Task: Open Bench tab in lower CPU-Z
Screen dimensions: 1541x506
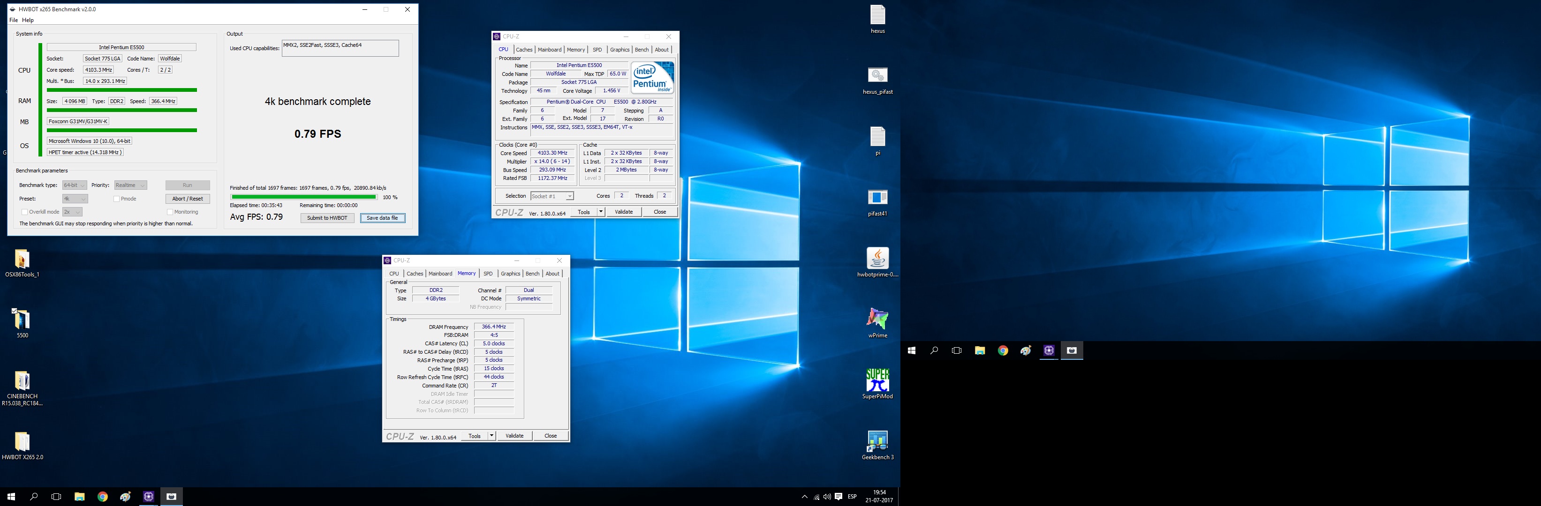Action: click(532, 274)
